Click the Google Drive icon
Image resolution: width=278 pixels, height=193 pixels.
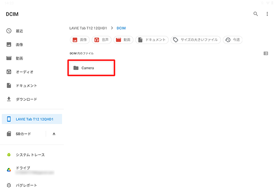pyautogui.click(x=9, y=170)
